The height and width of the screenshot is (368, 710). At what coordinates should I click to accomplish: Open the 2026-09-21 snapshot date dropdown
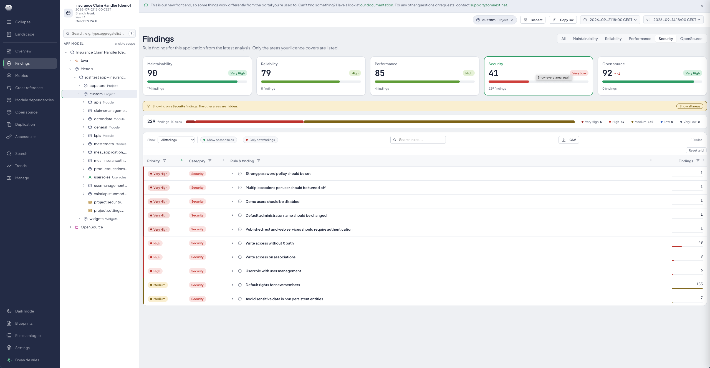[x=610, y=20]
